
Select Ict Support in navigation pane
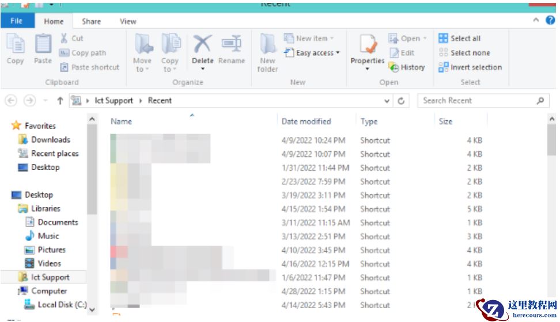pyautogui.click(x=44, y=277)
